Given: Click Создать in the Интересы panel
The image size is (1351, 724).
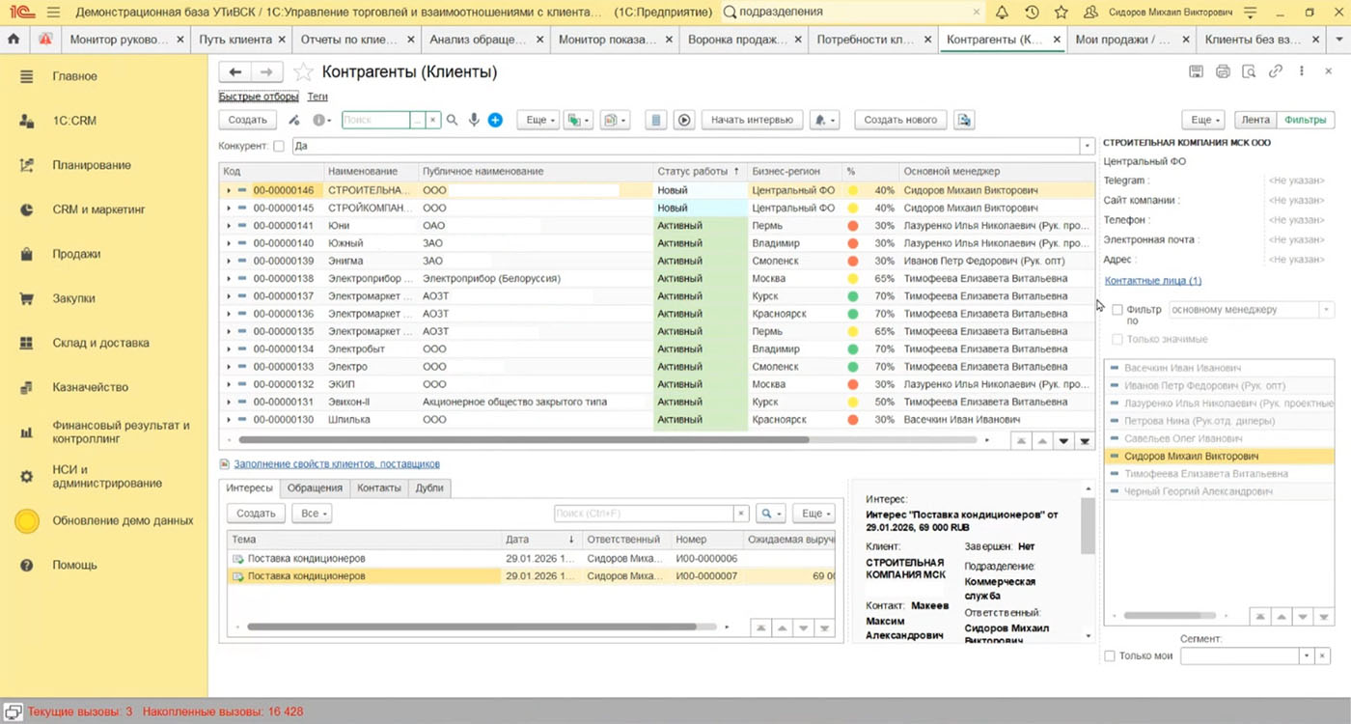Looking at the screenshot, I should coord(257,514).
